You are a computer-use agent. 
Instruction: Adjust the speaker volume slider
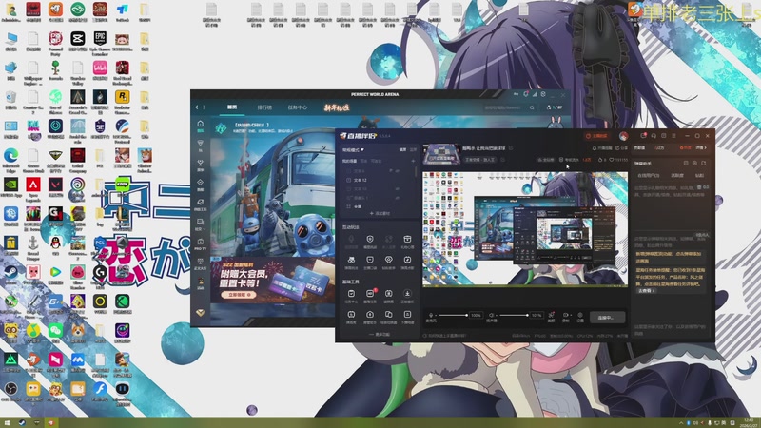tap(514, 316)
